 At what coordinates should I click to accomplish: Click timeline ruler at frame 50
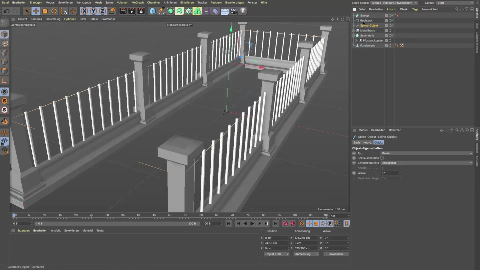[x=170, y=215]
